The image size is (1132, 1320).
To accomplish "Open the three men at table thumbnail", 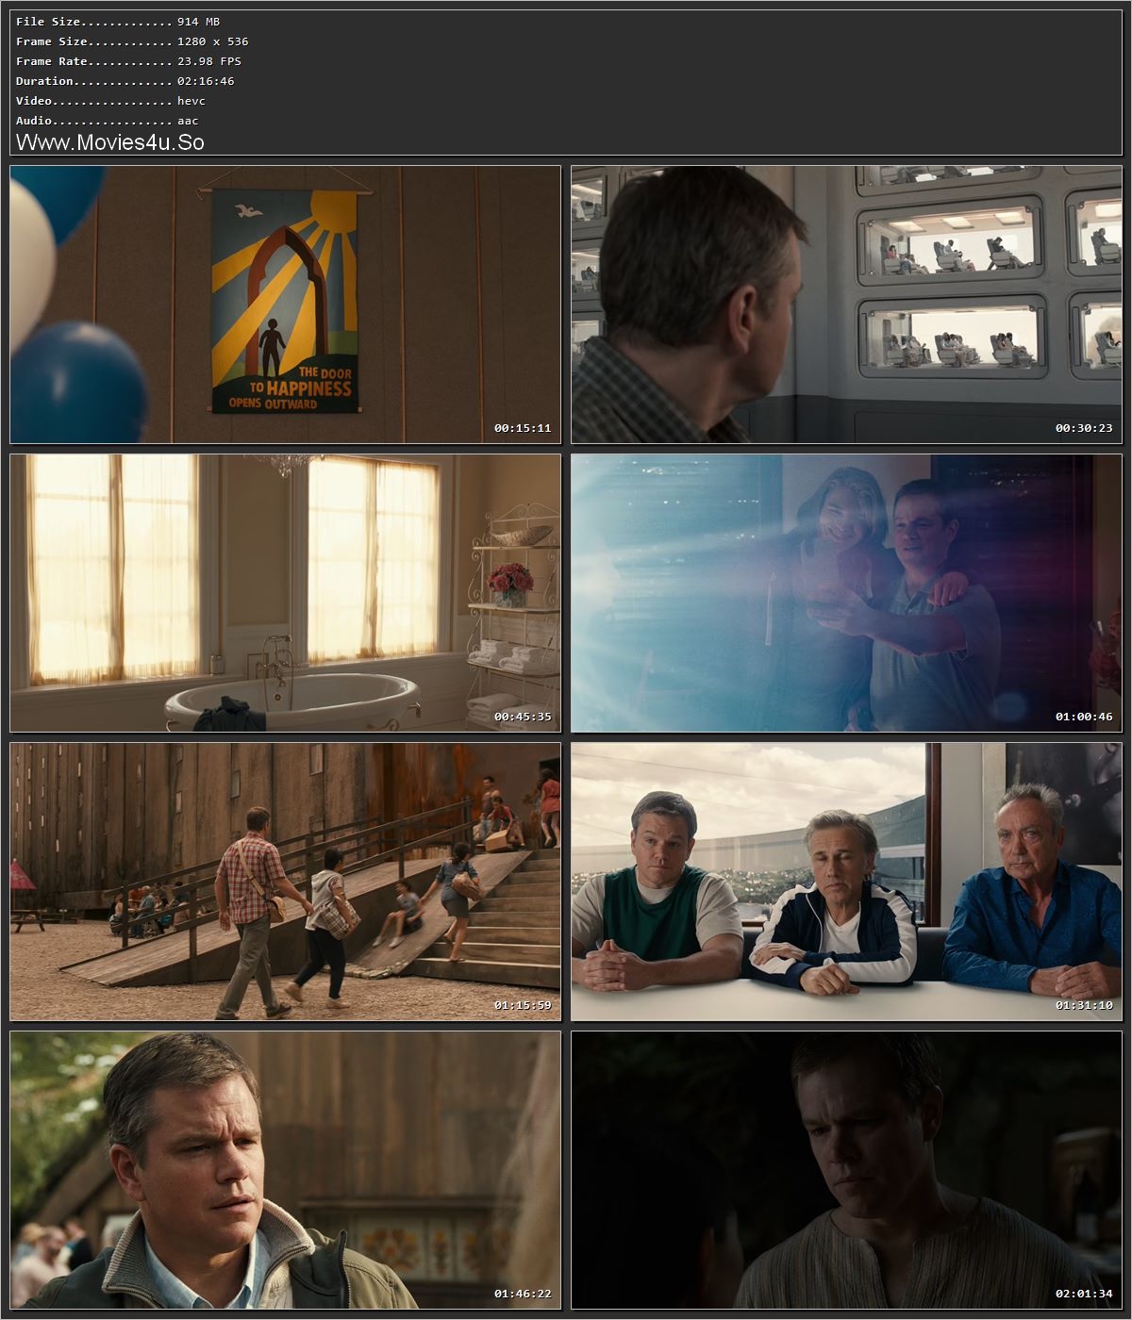I will [x=846, y=882].
